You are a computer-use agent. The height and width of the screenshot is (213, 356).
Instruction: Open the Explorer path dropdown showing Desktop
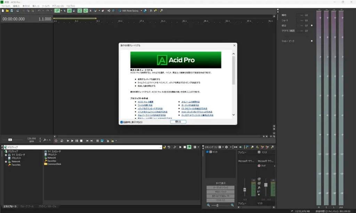161,147
